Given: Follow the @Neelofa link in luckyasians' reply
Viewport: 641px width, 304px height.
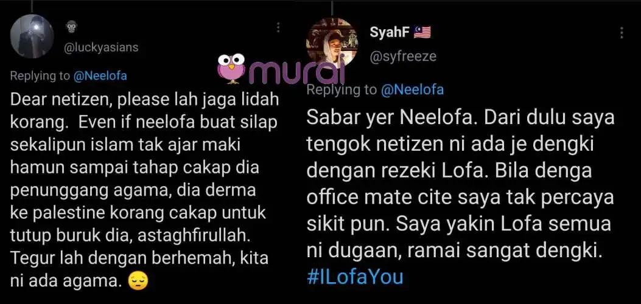Looking at the screenshot, I should (x=100, y=76).
